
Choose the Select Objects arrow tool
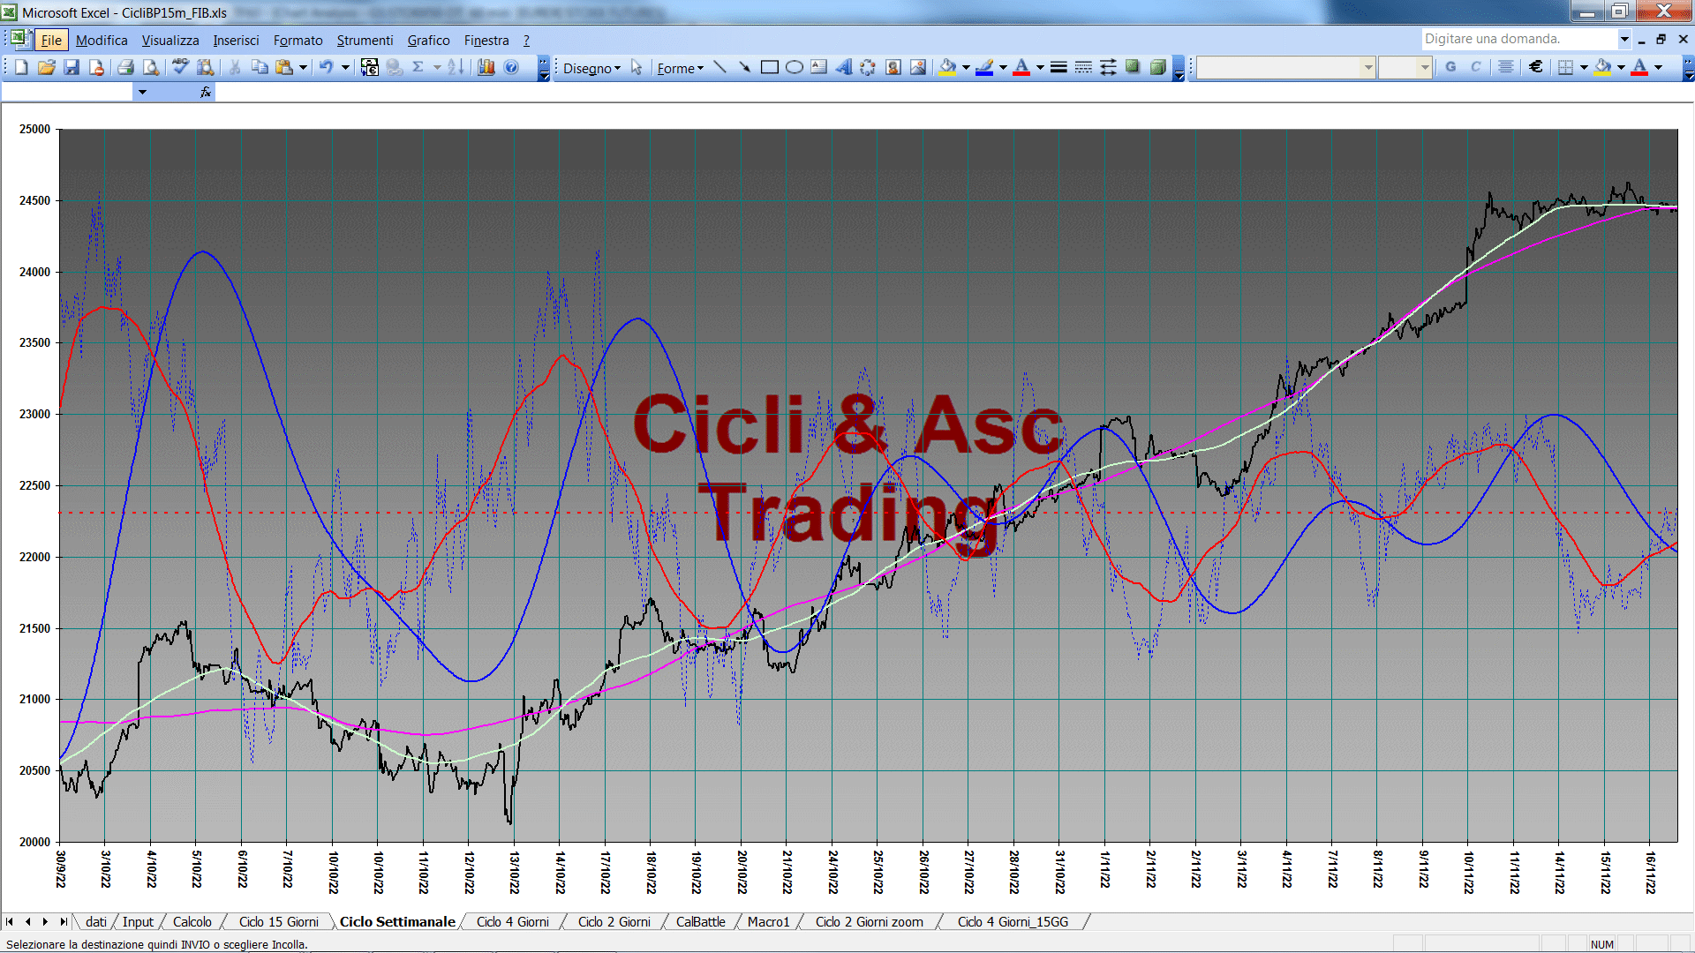[x=637, y=67]
